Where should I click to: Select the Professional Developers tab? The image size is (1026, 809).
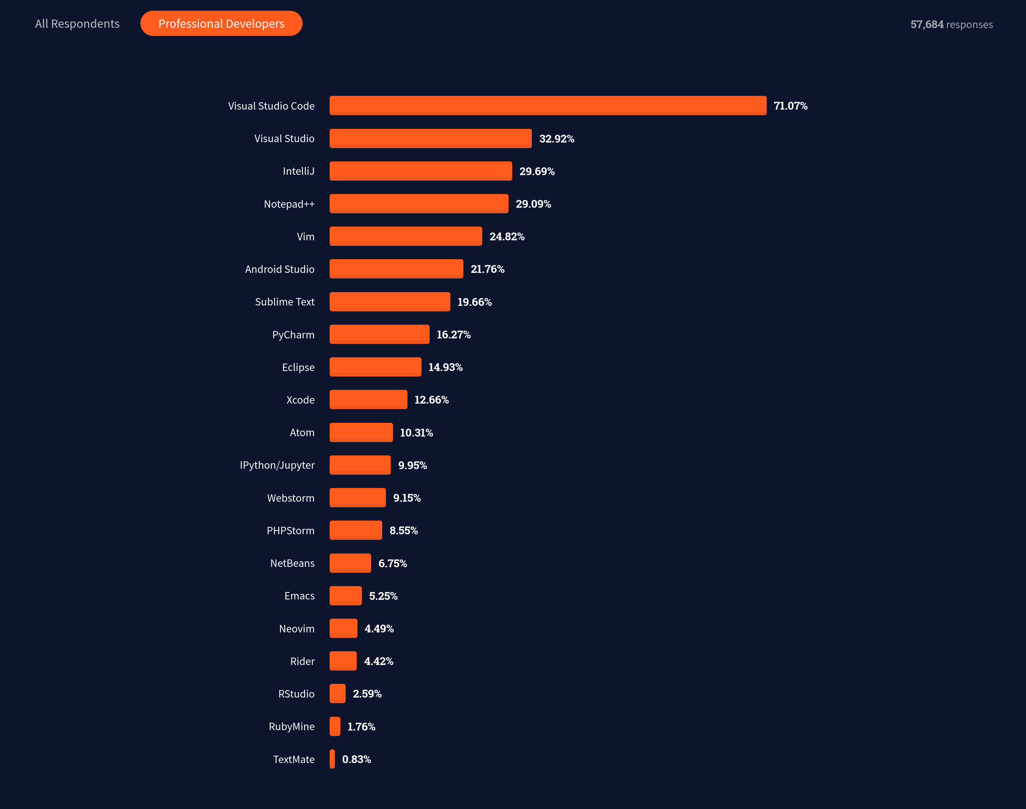coord(221,24)
